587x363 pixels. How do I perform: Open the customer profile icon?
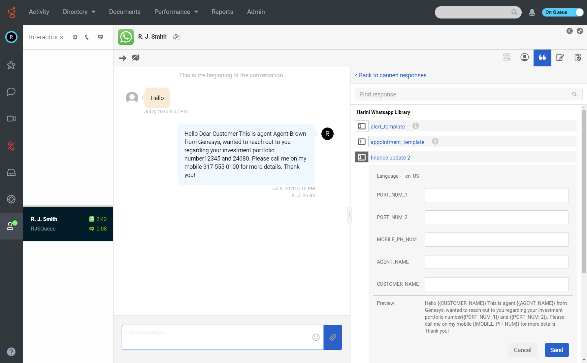pyautogui.click(x=524, y=57)
